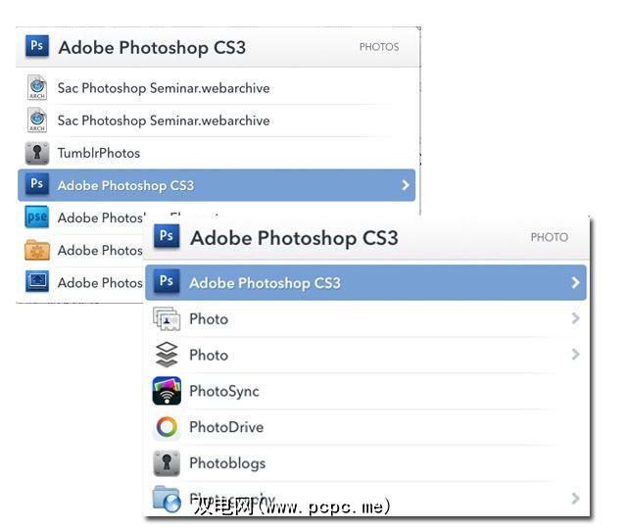Expand the back panel Adobe Photoshop CS3 chevron
This screenshot has height=529, width=627.
(x=406, y=185)
